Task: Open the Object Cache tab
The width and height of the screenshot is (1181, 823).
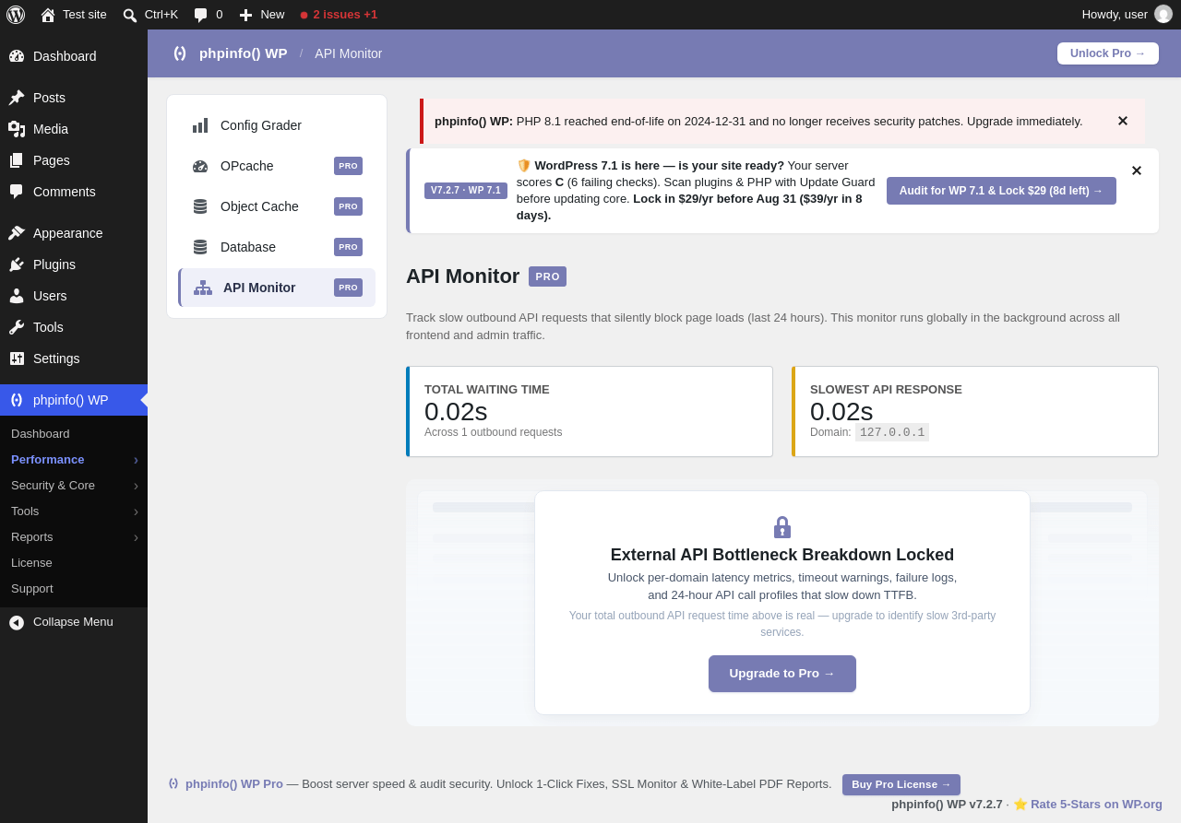Action: [277, 206]
